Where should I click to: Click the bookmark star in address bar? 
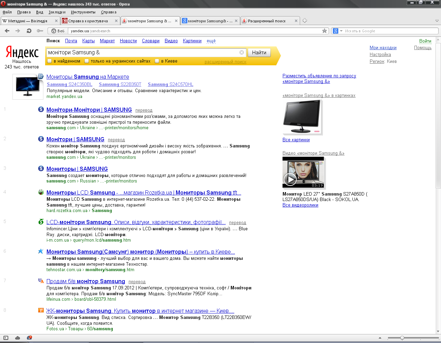[x=325, y=31]
